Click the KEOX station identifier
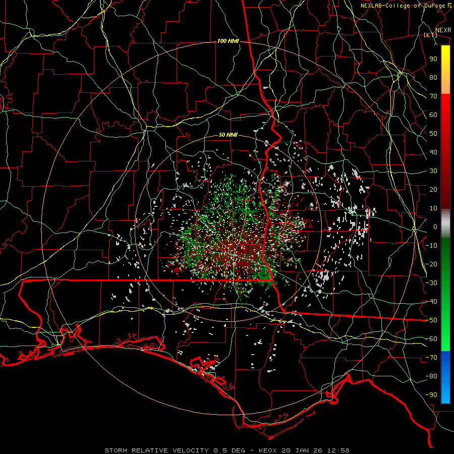The width and height of the screenshot is (454, 454). 268,450
